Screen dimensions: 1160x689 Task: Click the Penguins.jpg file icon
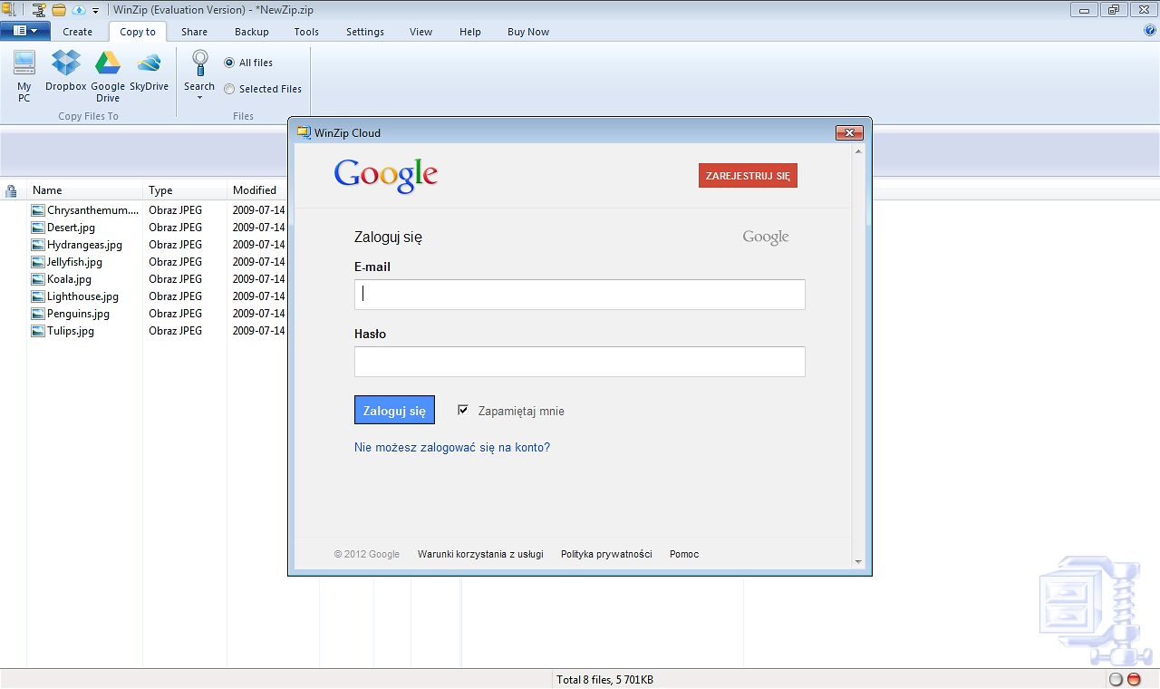click(x=38, y=314)
